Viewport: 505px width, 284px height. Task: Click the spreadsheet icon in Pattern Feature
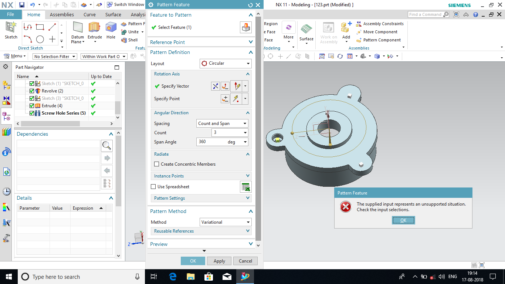[245, 187]
